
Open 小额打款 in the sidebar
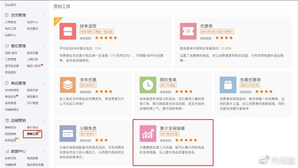pyautogui.click(x=33, y=60)
